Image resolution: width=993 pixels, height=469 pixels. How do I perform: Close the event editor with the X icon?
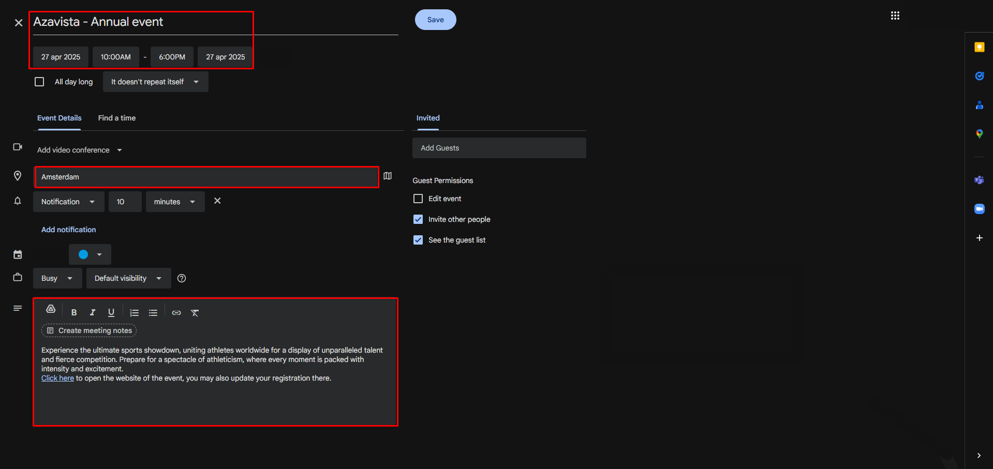19,23
